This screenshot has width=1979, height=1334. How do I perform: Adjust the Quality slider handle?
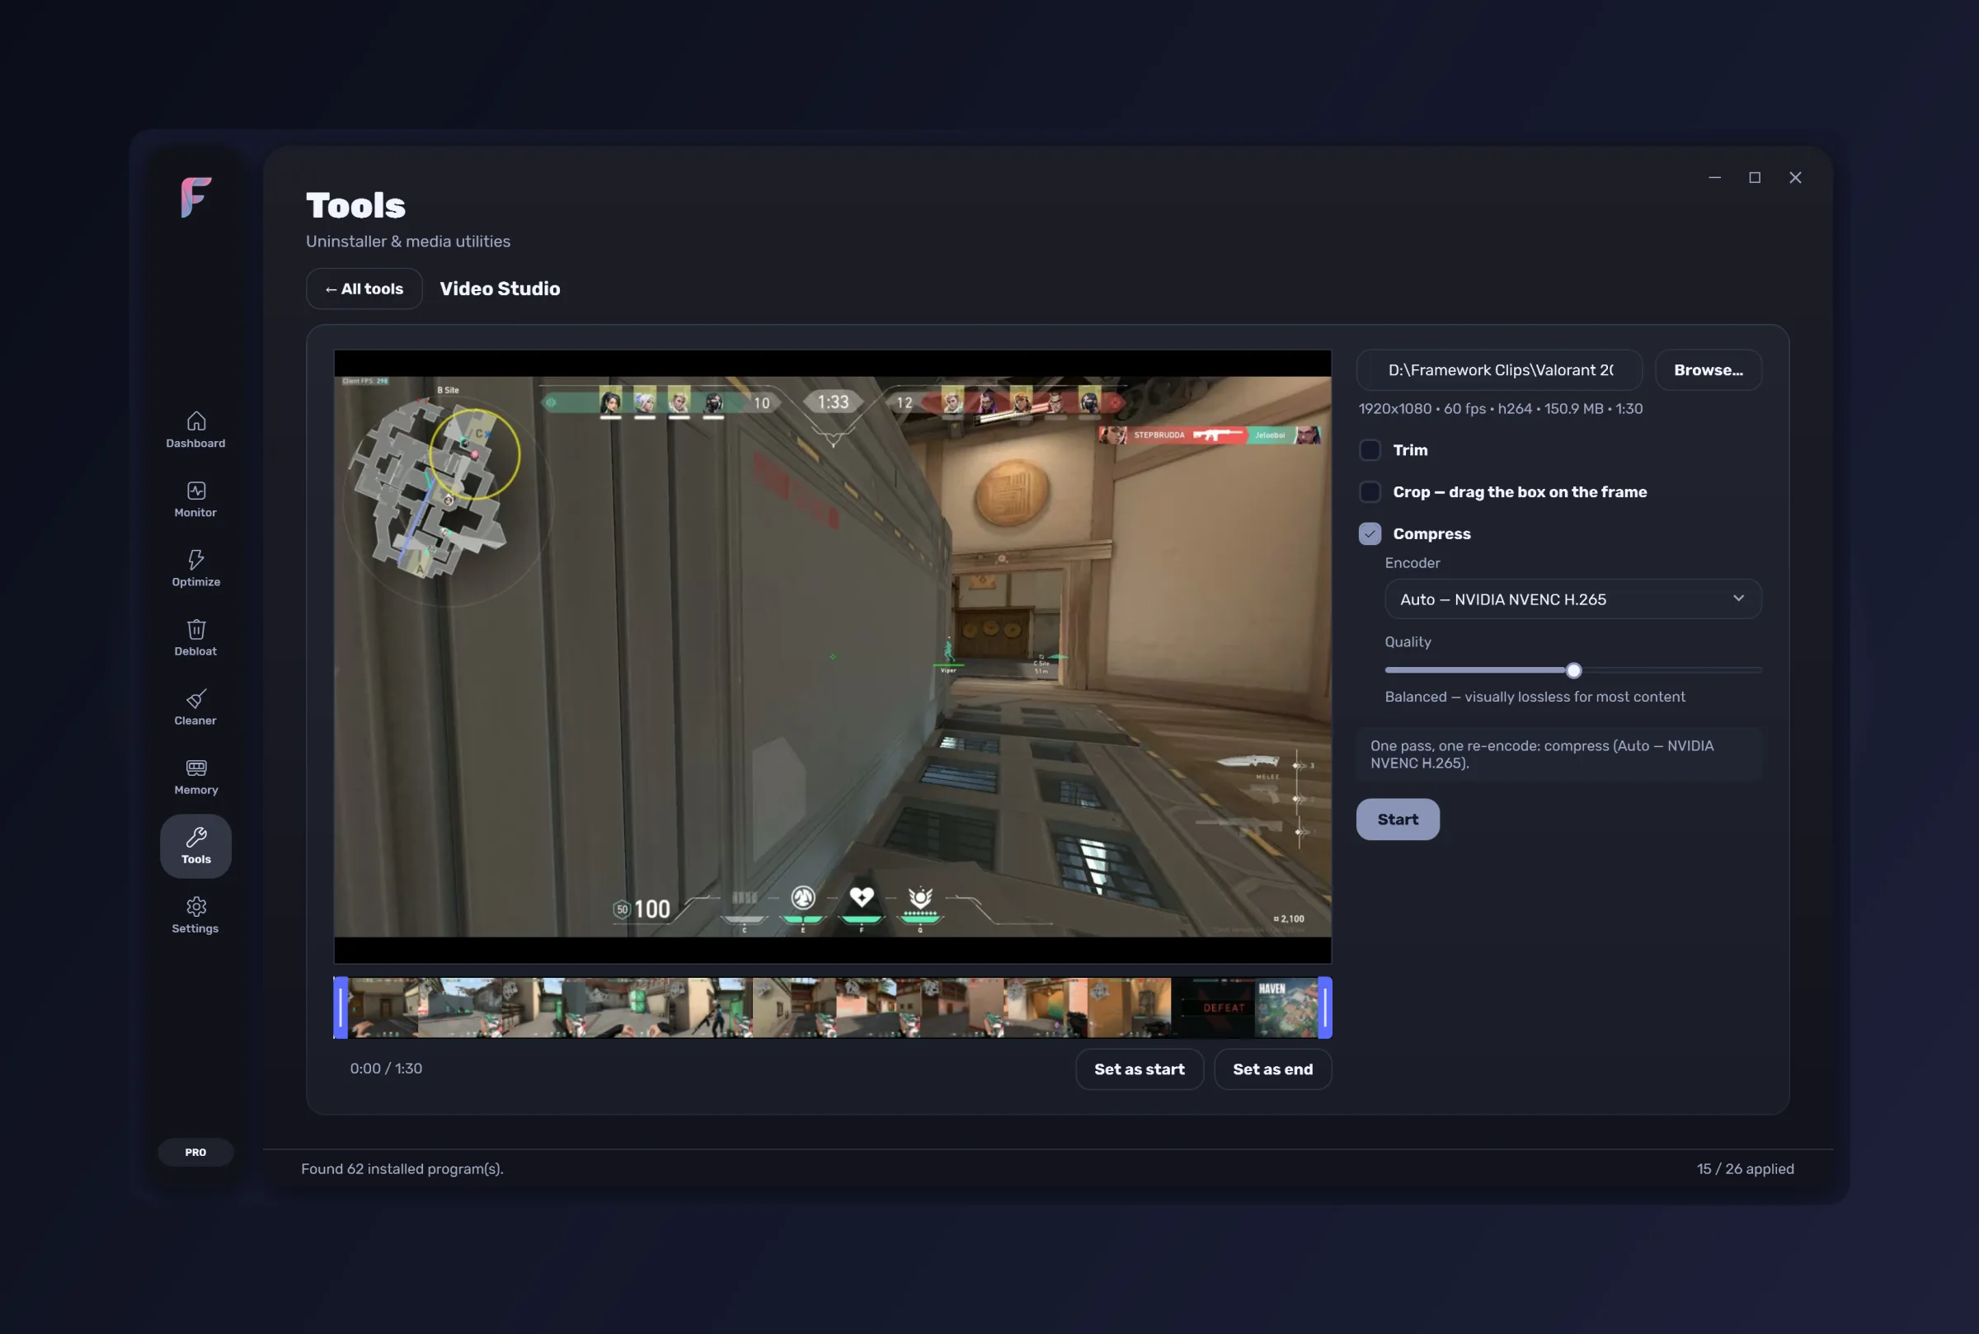pos(1573,670)
